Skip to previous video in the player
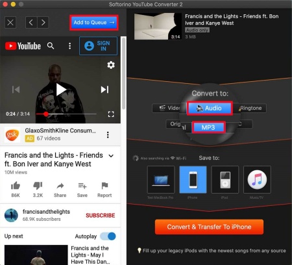The image size is (292, 265). 16,90
